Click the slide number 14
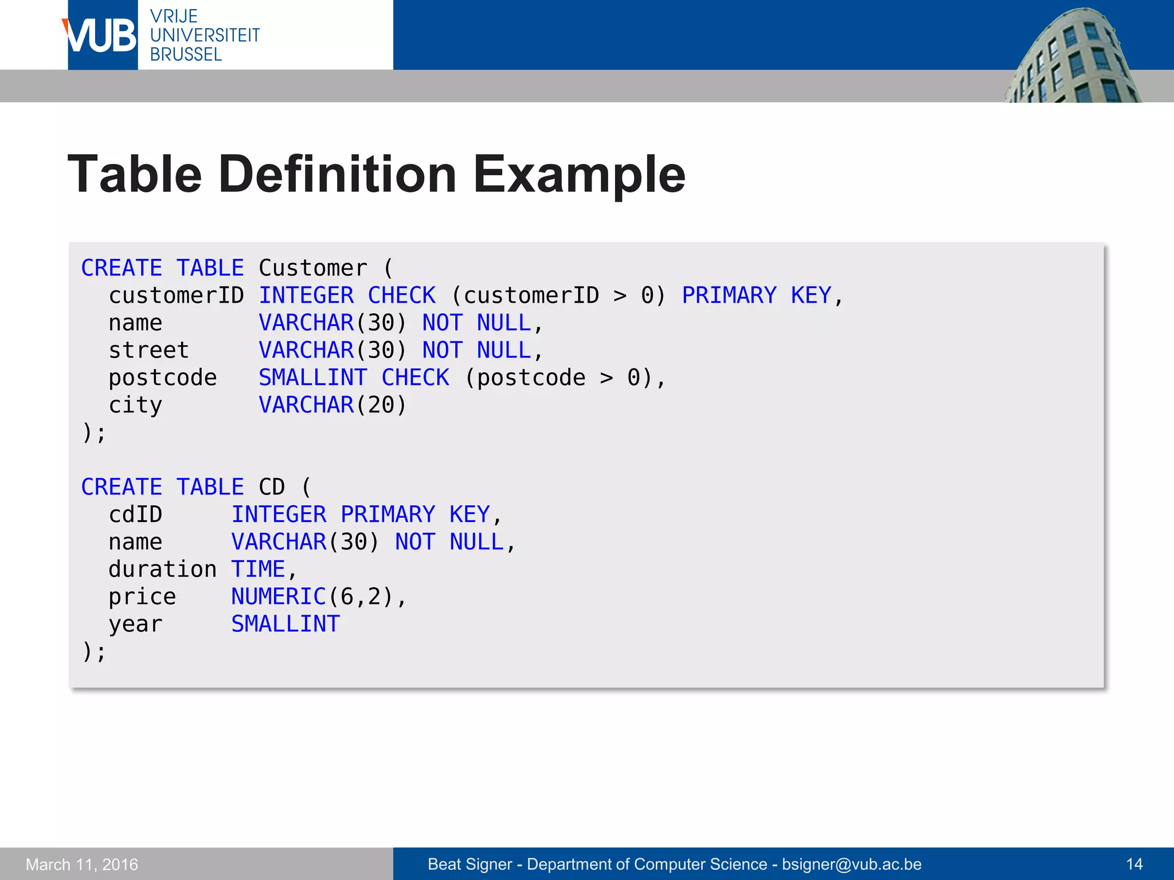Viewport: 1174px width, 880px height. click(1134, 864)
